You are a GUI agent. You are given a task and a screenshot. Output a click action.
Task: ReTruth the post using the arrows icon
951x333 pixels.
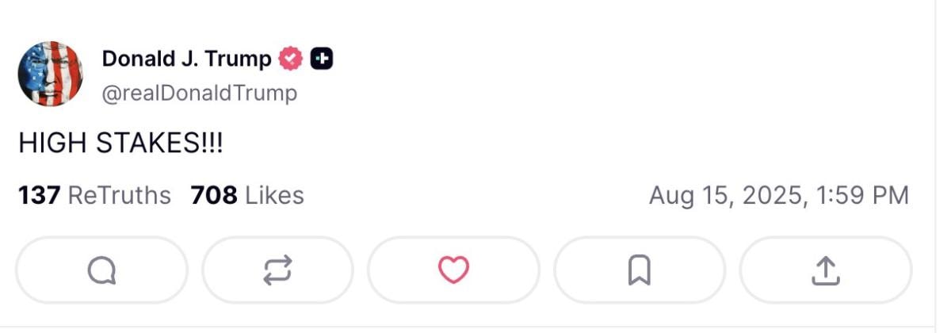click(277, 270)
